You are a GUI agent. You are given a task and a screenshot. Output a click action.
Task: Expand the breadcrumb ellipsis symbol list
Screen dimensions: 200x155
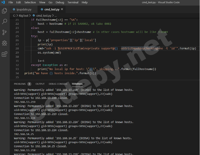click(x=56, y=16)
